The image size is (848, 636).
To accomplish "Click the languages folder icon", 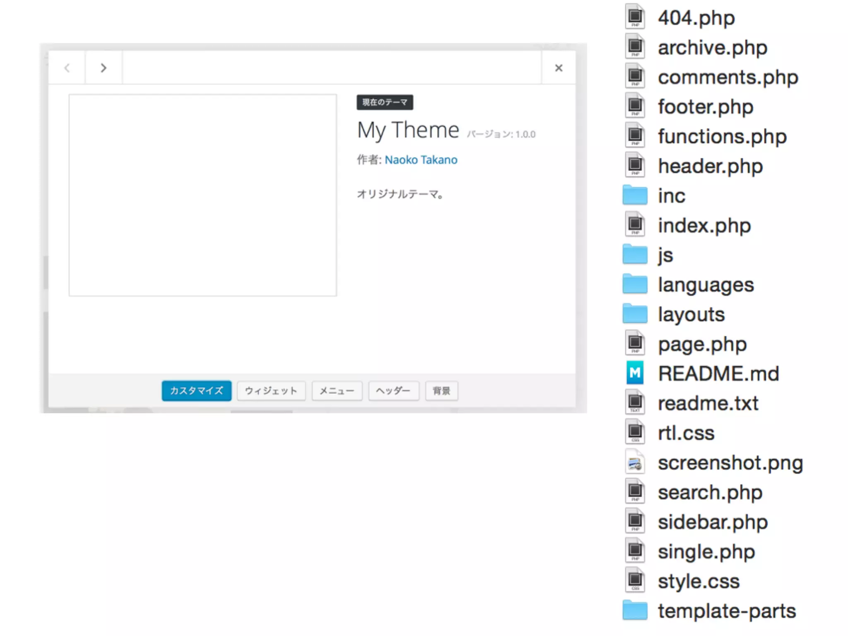I will coord(635,284).
